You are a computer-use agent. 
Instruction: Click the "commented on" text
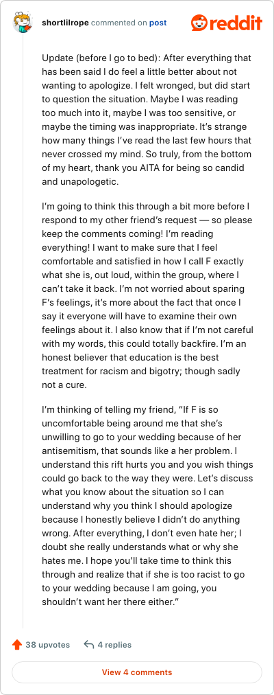119,23
